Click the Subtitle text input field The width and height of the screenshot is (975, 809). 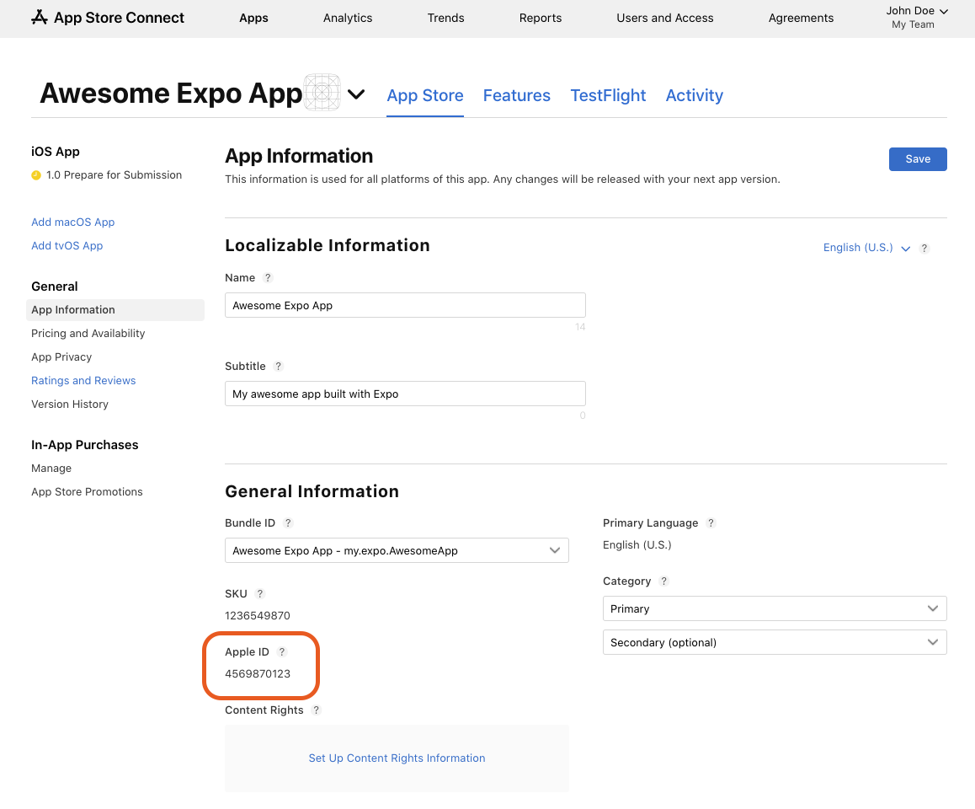pos(405,393)
